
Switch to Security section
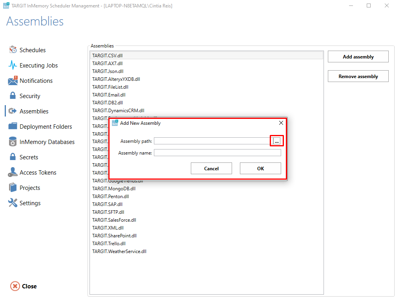pos(30,96)
